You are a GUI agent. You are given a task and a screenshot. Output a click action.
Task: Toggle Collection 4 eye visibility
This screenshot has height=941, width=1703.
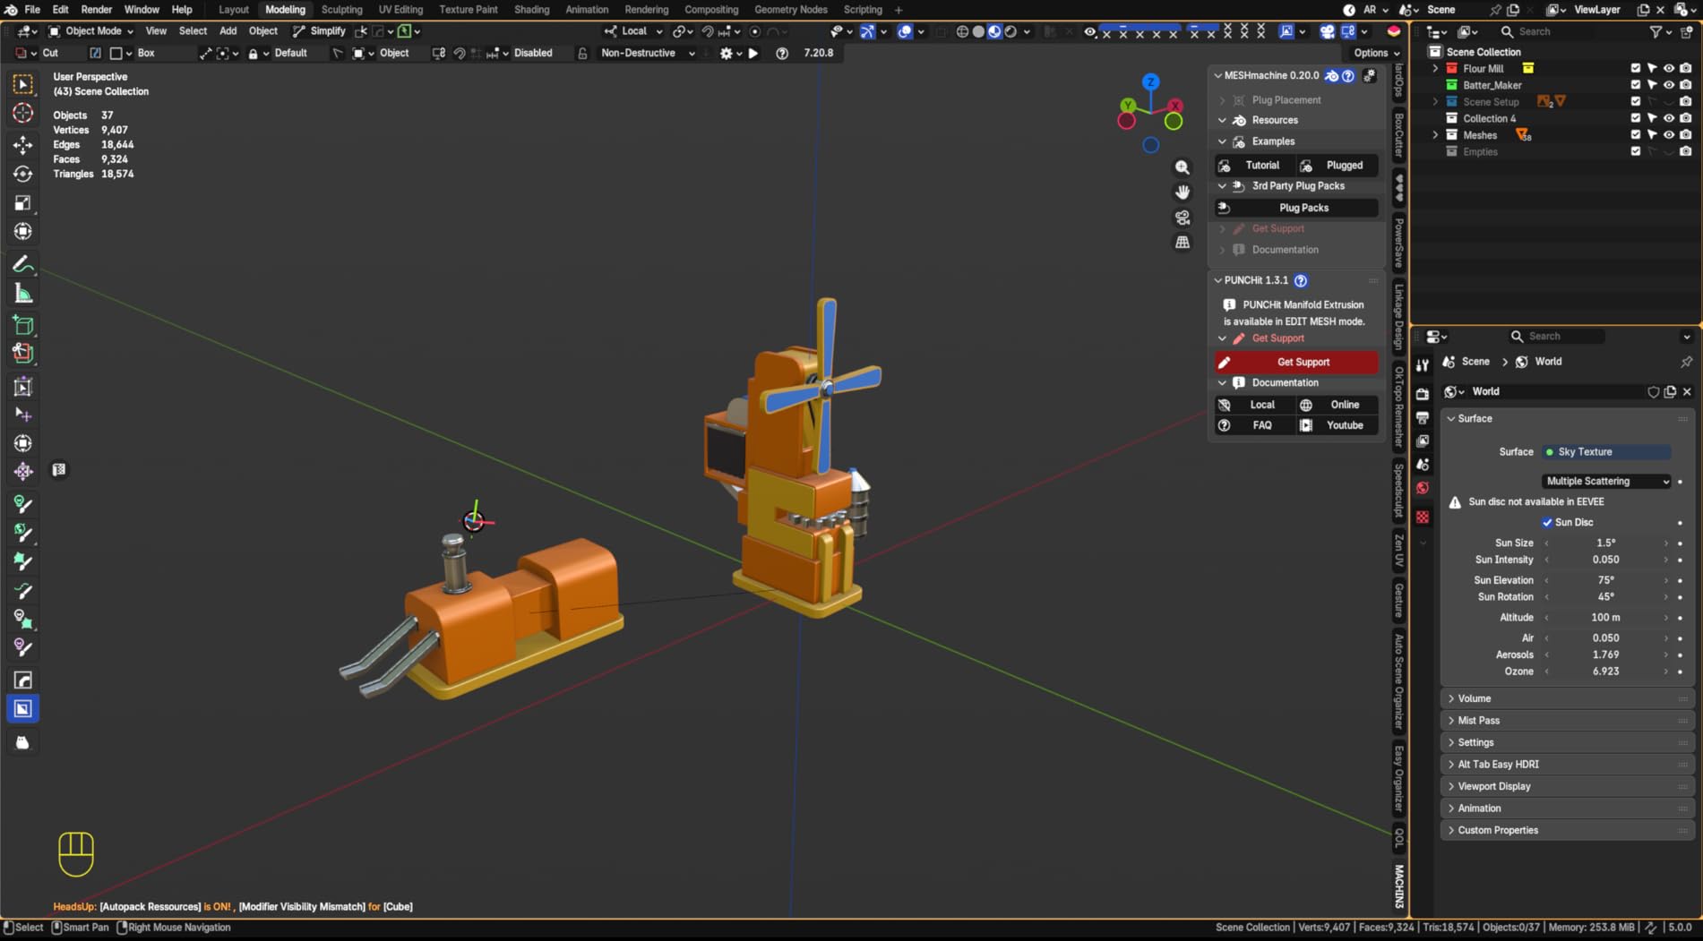[1669, 118]
